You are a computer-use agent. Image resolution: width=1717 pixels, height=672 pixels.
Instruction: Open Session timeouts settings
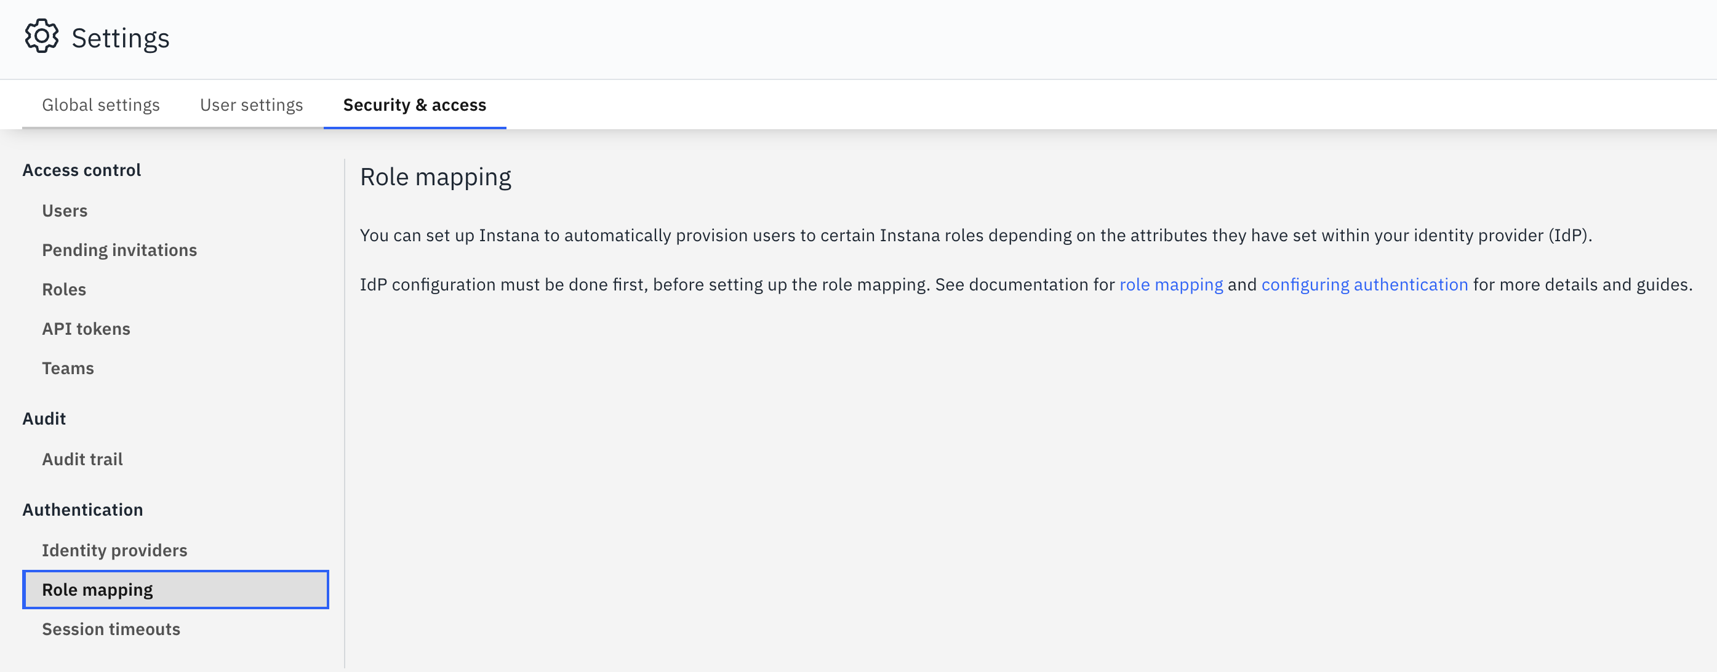(x=111, y=630)
